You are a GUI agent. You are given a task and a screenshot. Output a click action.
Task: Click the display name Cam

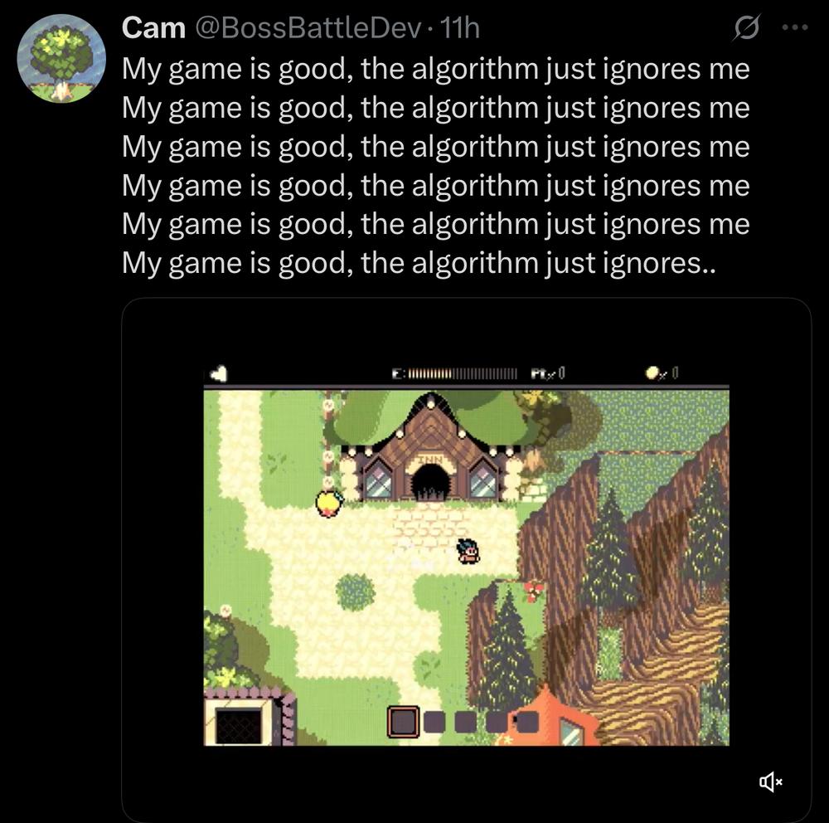pyautogui.click(x=153, y=27)
